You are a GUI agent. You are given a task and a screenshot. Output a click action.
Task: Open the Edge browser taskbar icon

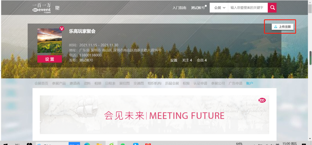pos(87,144)
